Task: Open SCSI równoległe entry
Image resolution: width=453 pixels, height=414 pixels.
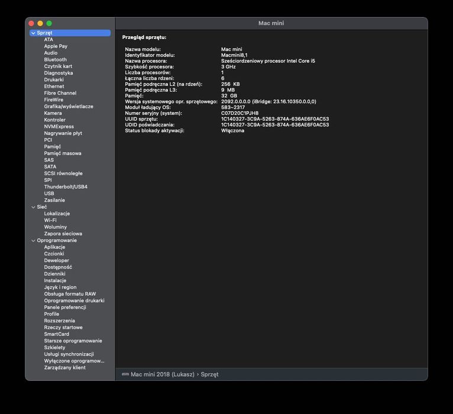Action: click(x=63, y=173)
